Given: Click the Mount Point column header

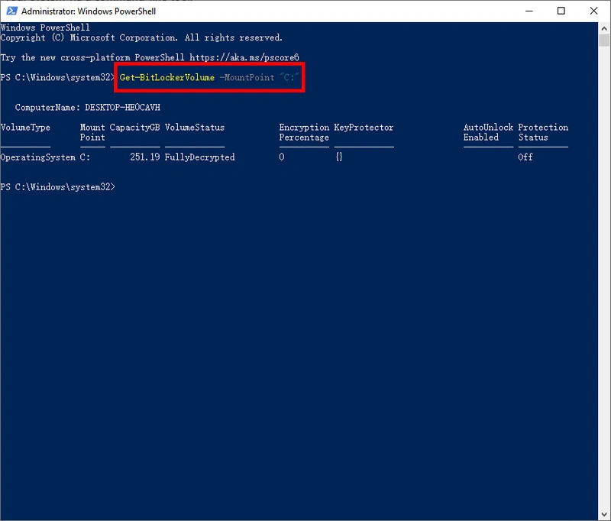Looking at the screenshot, I should (91, 132).
